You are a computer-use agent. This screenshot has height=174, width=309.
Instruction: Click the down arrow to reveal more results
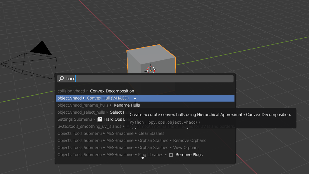coord(143,158)
